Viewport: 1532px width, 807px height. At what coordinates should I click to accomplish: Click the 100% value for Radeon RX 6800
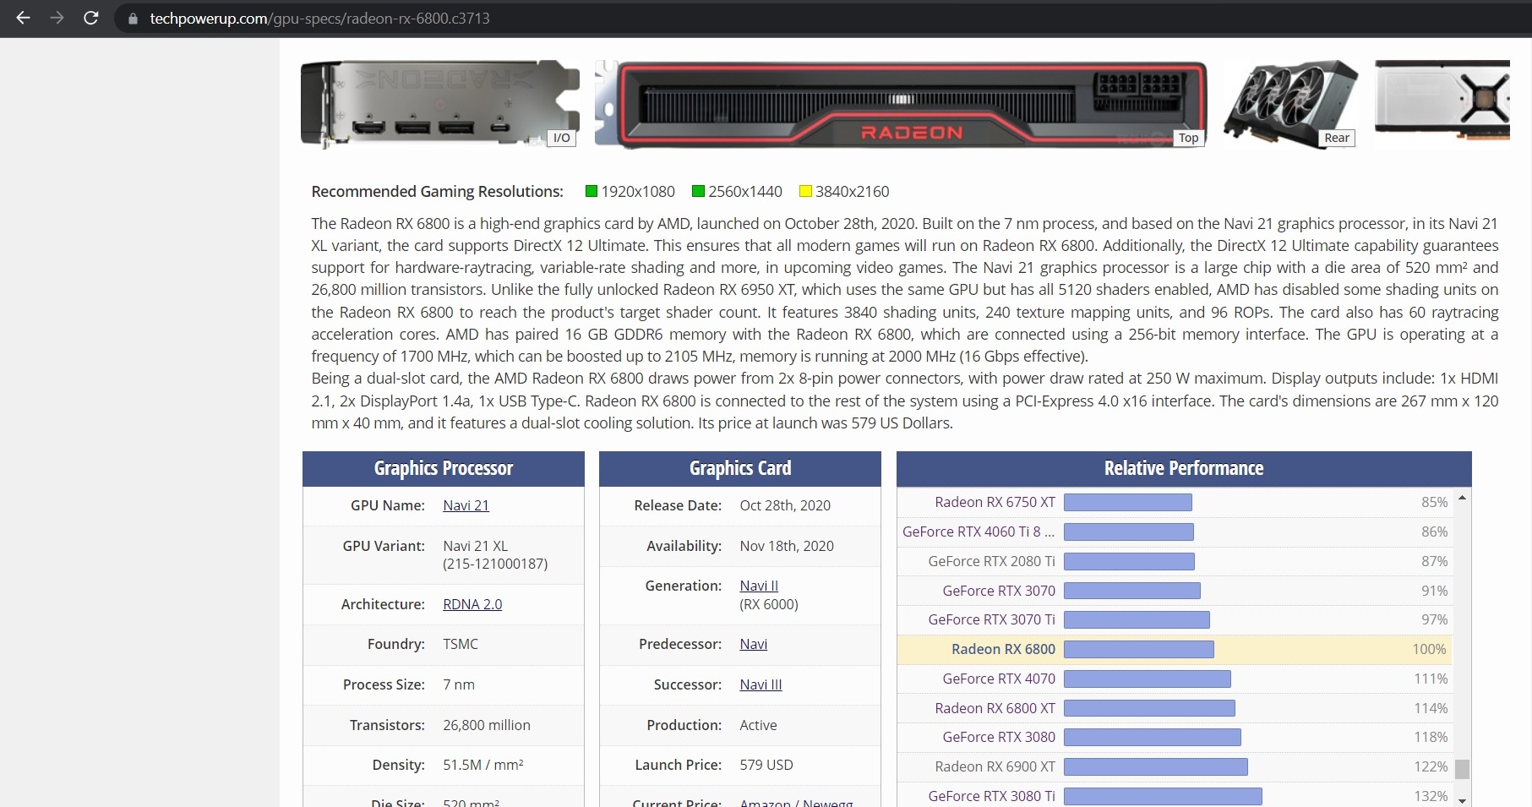1430,649
